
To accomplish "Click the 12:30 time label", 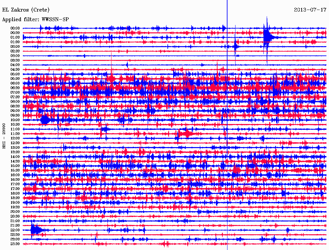I will [15, 143].
